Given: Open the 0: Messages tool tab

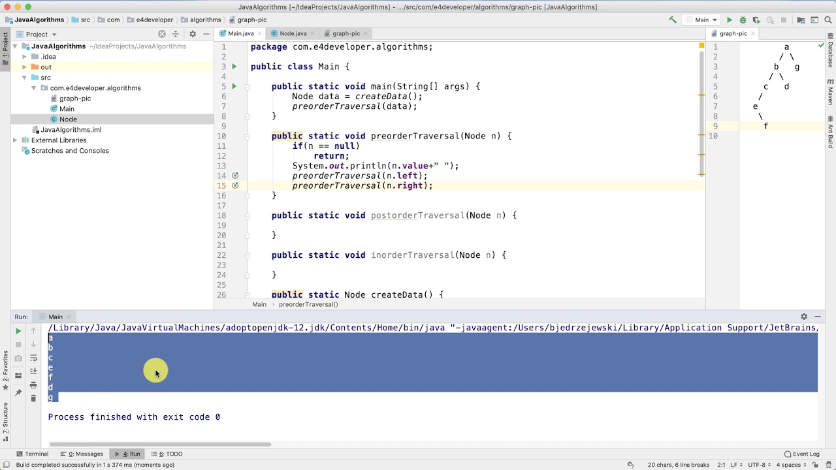Looking at the screenshot, I should coord(82,454).
